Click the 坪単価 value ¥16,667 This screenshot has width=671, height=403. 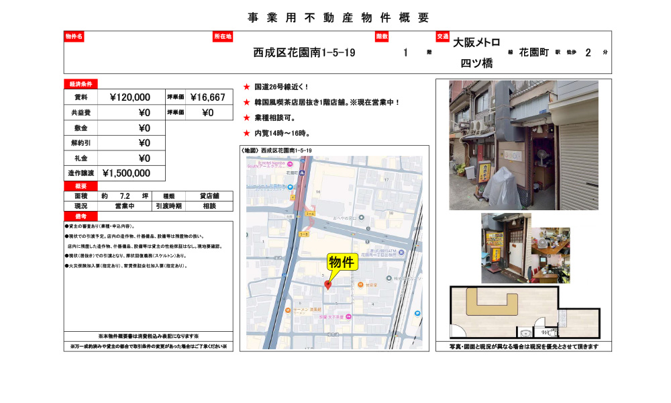[x=208, y=97]
